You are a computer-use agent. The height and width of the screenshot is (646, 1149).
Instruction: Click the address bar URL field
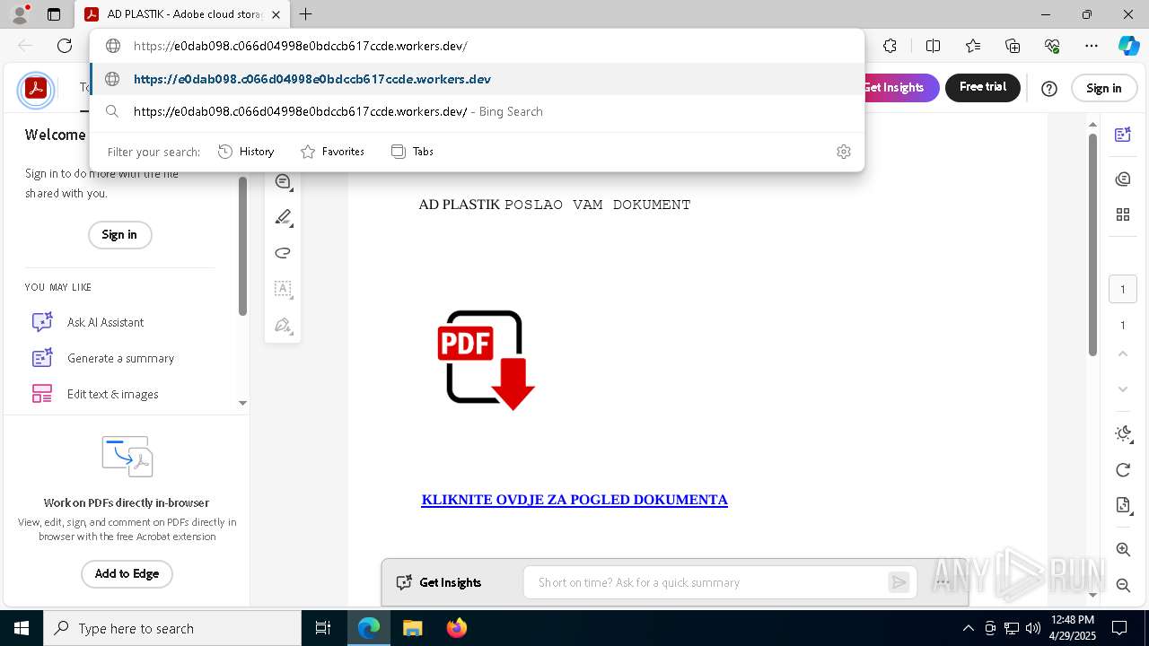[x=477, y=46]
